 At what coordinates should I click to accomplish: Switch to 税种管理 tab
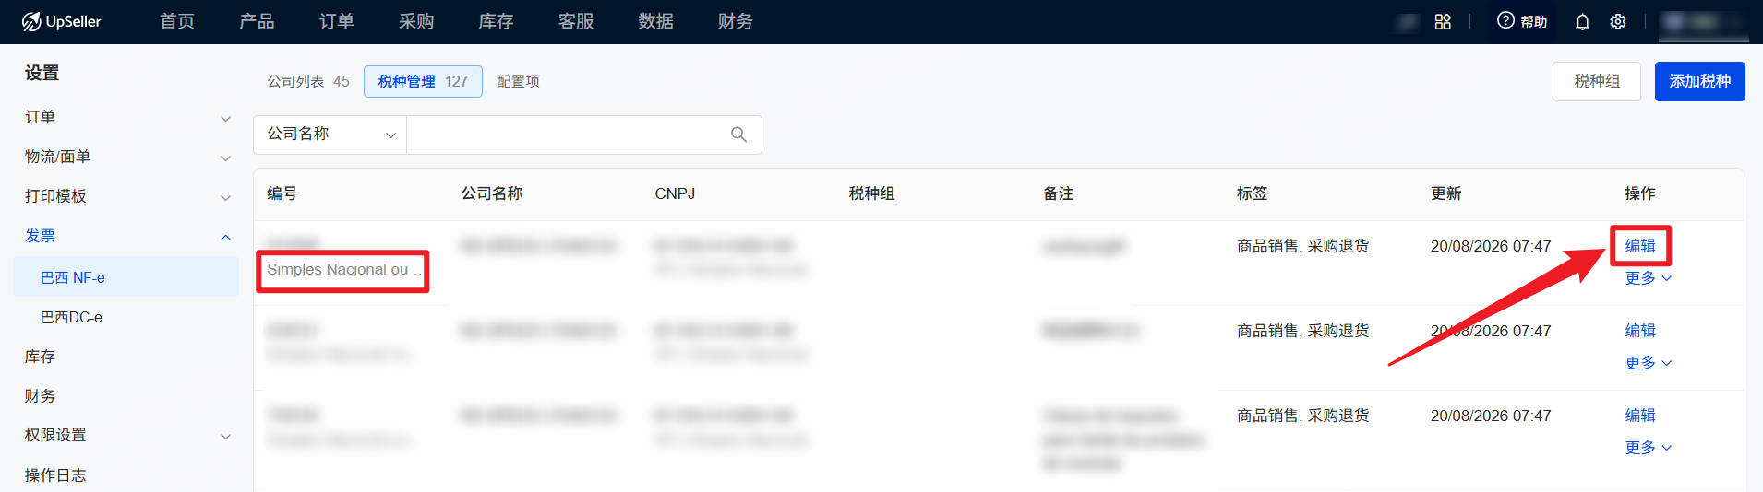click(x=423, y=81)
